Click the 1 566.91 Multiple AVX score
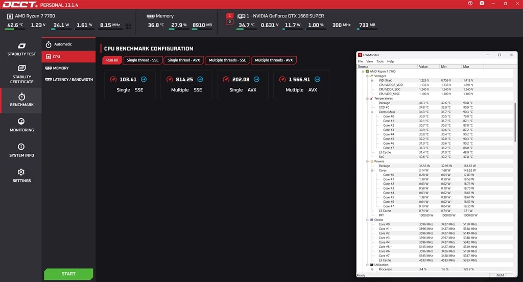The width and height of the screenshot is (523, 282). (x=299, y=79)
